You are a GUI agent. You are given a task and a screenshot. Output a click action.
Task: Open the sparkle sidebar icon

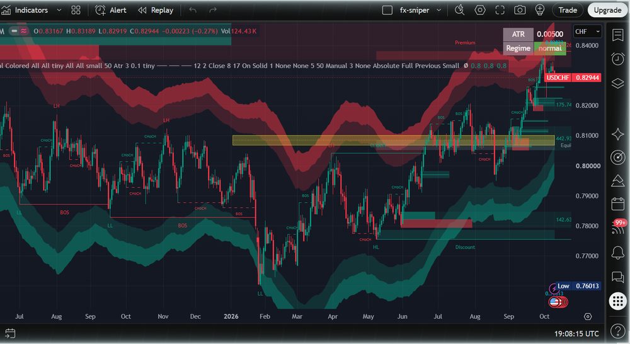point(617,134)
